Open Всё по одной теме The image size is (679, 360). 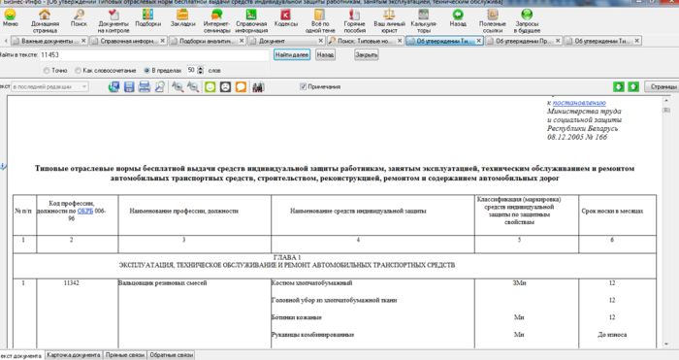click(x=320, y=20)
